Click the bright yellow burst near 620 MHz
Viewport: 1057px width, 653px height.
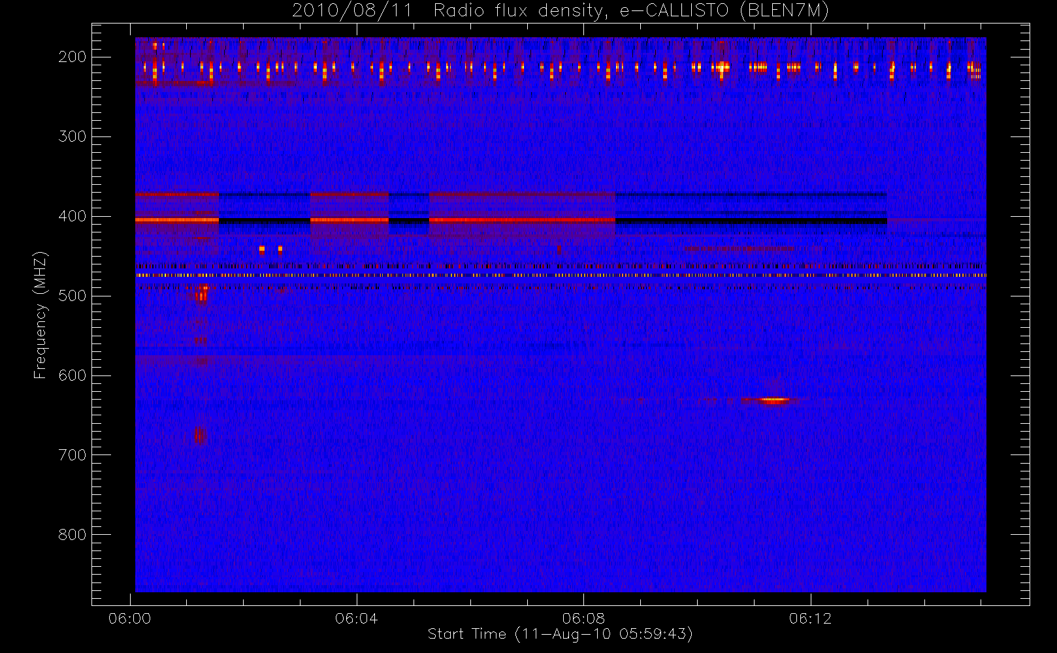pos(773,400)
